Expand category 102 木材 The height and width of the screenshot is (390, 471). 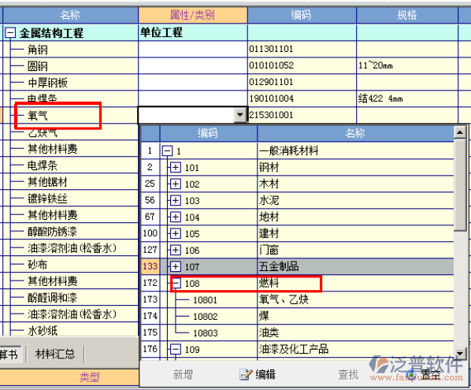[x=175, y=184]
